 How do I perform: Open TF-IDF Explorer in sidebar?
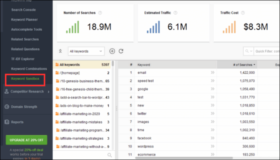coord(23,59)
